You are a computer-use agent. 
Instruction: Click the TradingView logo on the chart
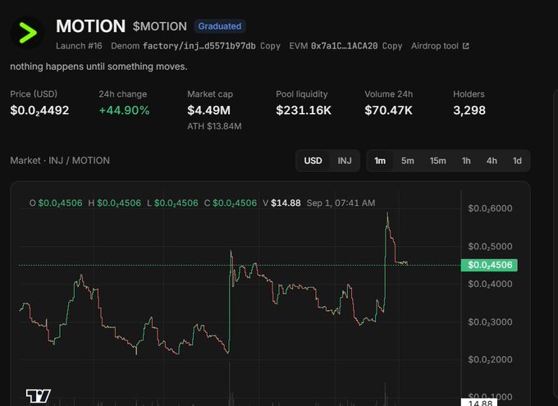38,395
